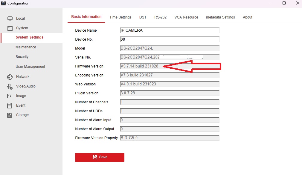Open User Management page
This screenshot has height=175, width=302.
click(30, 67)
